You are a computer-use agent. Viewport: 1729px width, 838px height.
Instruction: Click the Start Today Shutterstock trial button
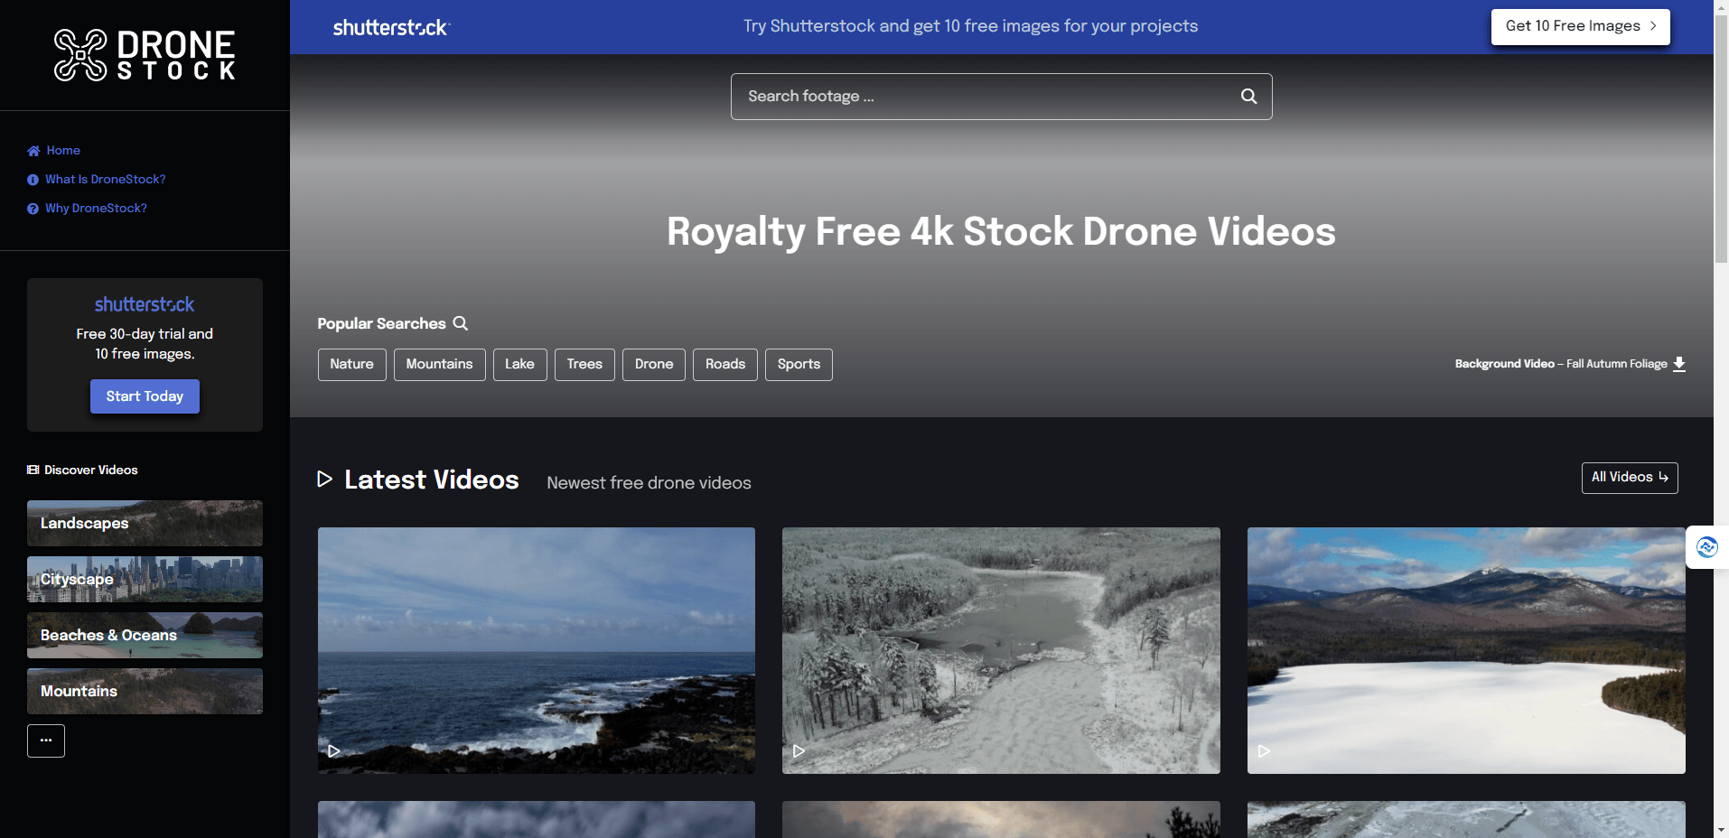145,396
